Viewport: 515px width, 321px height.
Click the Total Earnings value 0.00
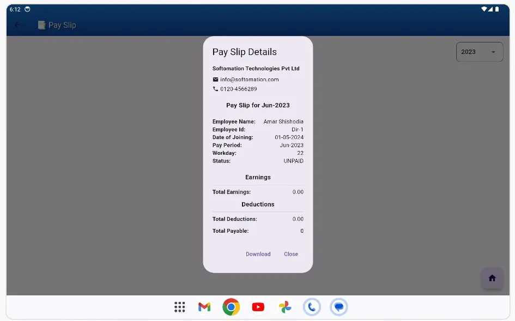(298, 192)
